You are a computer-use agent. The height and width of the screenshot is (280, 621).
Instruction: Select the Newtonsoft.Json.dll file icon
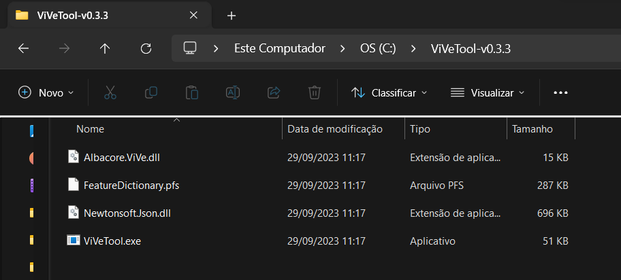(x=74, y=213)
